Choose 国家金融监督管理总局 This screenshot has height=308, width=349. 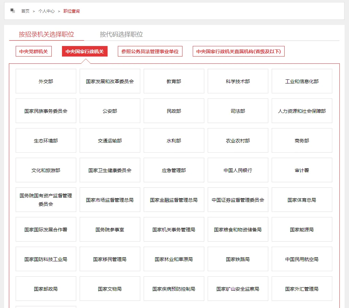[174, 200]
